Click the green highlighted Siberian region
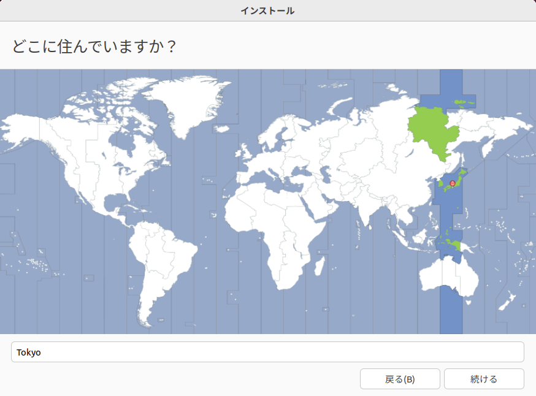 tap(434, 132)
